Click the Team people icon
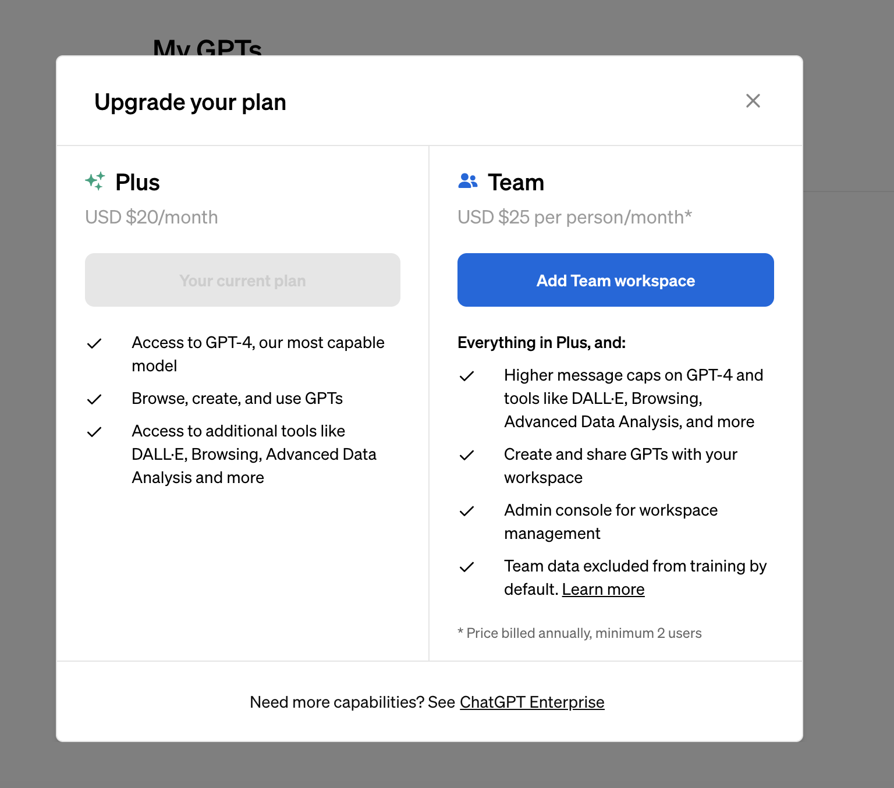The width and height of the screenshot is (894, 788). 467,182
